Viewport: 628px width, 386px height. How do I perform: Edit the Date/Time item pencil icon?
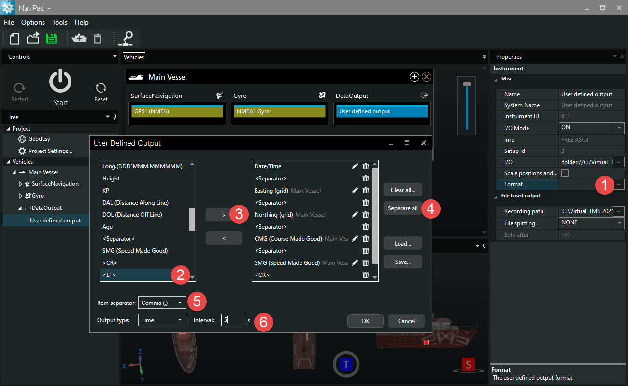click(355, 166)
